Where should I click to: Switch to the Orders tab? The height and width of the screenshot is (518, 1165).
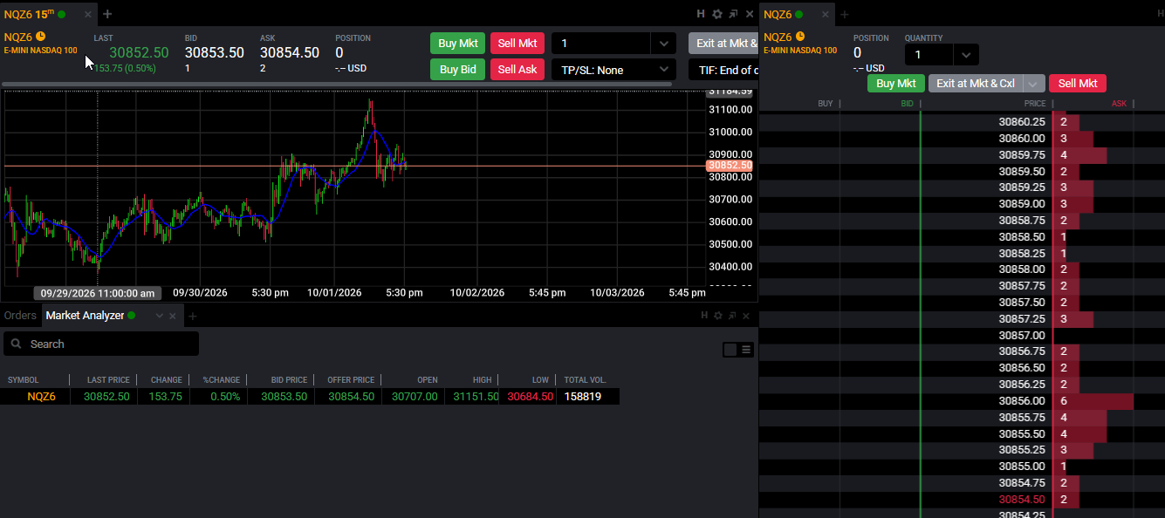point(20,316)
